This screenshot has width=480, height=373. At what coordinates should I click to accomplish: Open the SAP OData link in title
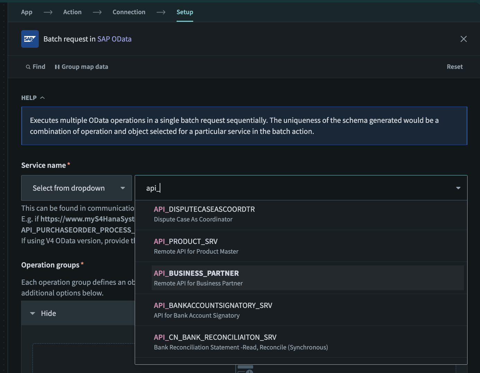pyautogui.click(x=114, y=39)
